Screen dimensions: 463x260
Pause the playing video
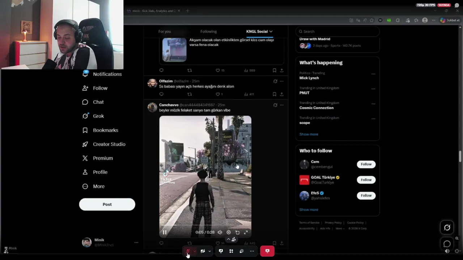(x=165, y=233)
